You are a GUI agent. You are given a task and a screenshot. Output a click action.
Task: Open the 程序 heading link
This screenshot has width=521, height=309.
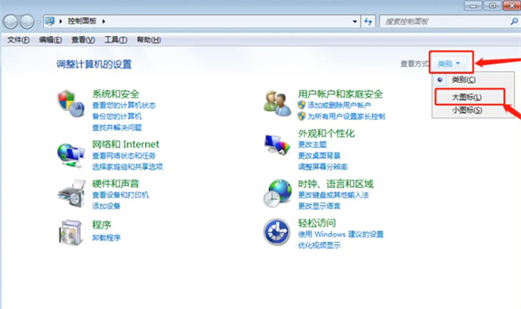click(x=102, y=225)
